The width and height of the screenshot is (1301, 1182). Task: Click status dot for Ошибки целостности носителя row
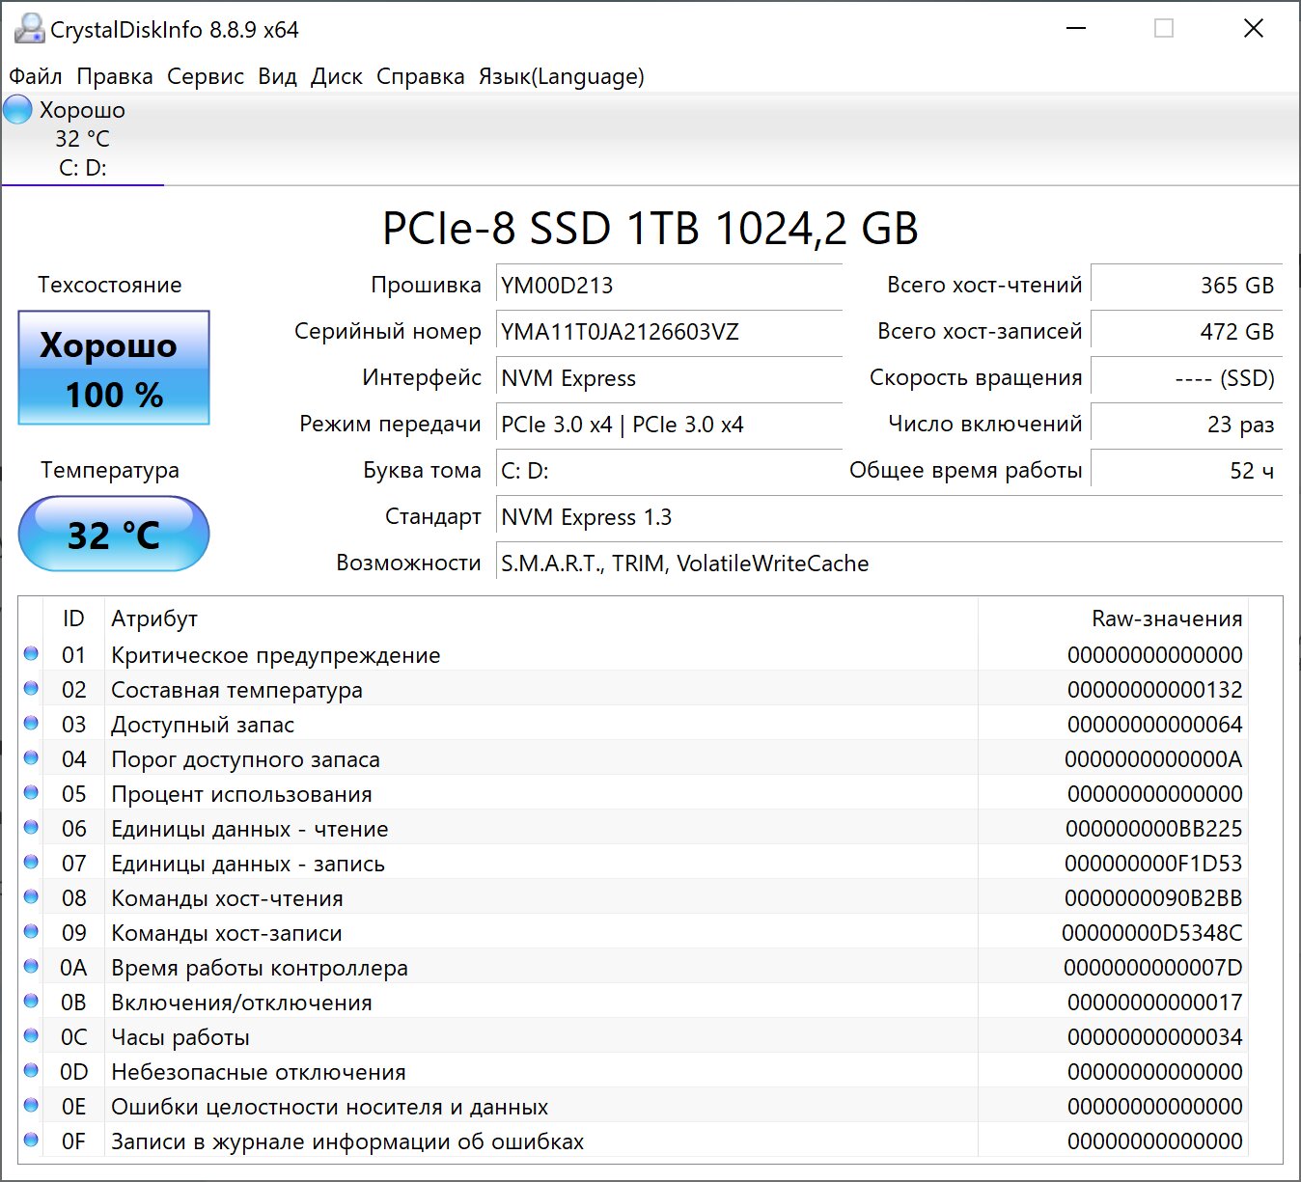(31, 1106)
